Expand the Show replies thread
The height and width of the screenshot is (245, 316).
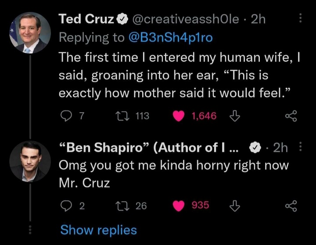click(98, 230)
